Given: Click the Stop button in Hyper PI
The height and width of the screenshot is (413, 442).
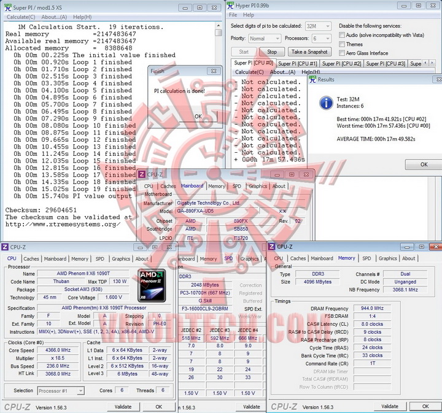Looking at the screenshot, I should (x=272, y=52).
